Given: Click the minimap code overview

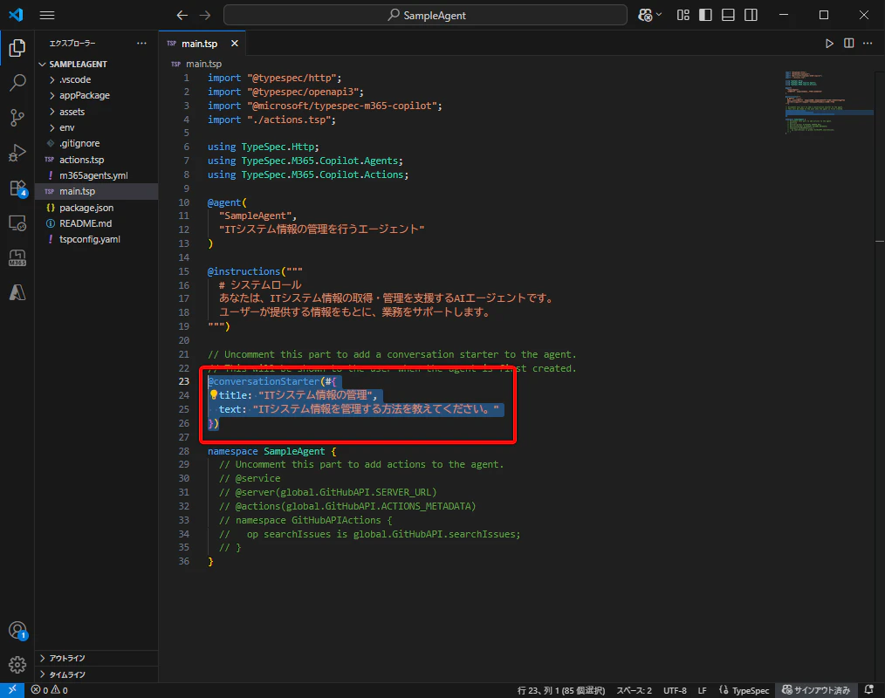Looking at the screenshot, I should pyautogui.click(x=829, y=101).
